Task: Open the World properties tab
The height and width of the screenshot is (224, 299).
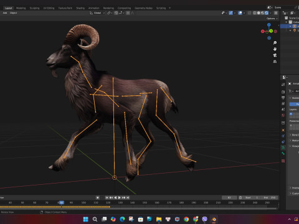Action: (x=283, y=115)
